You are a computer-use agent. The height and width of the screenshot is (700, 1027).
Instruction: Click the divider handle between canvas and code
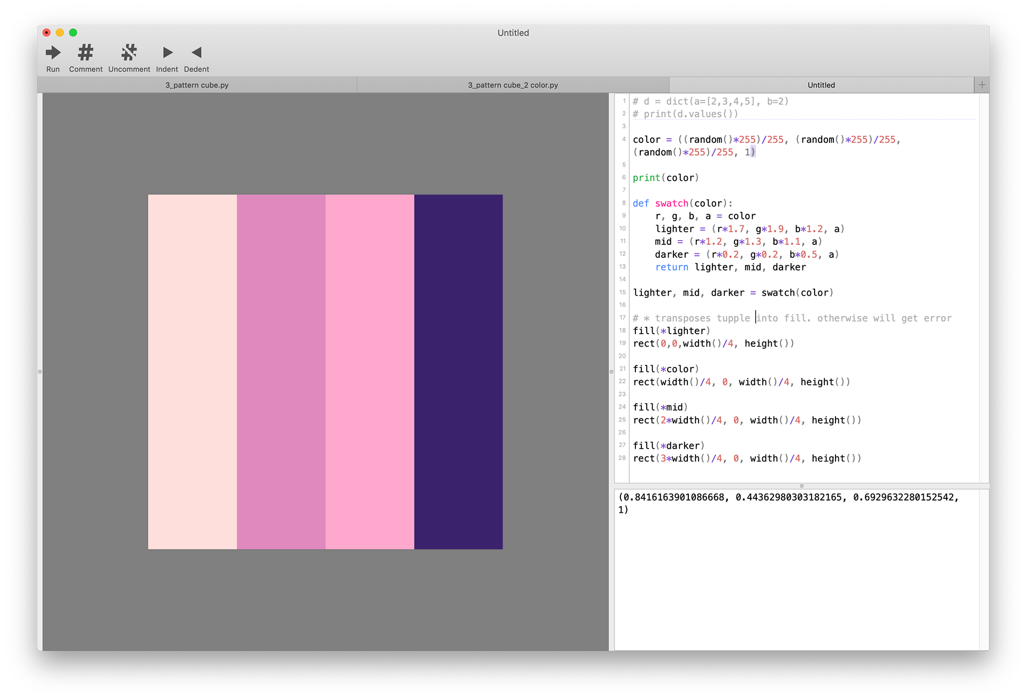611,372
